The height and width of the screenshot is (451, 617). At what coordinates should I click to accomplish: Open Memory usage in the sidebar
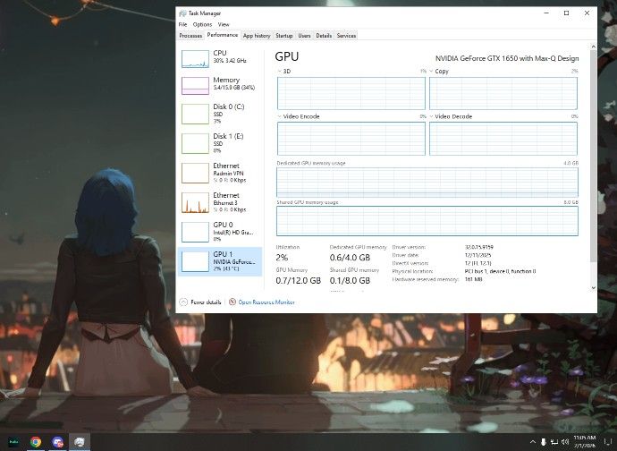pos(195,86)
